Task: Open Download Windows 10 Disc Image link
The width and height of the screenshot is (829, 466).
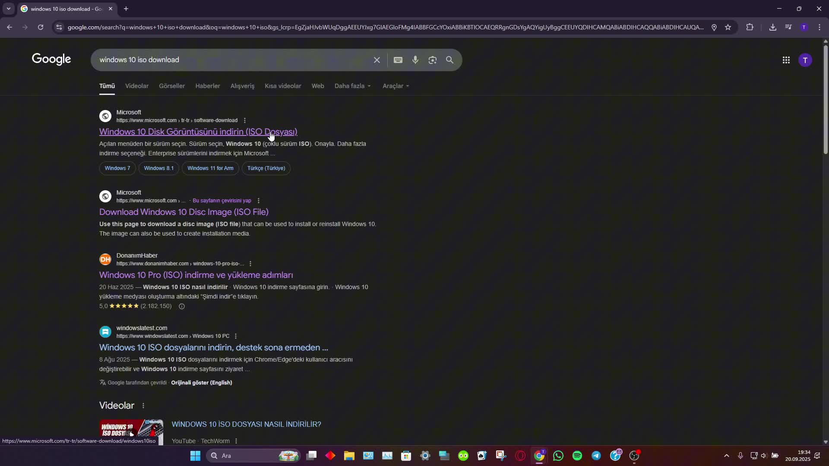Action: (x=184, y=212)
